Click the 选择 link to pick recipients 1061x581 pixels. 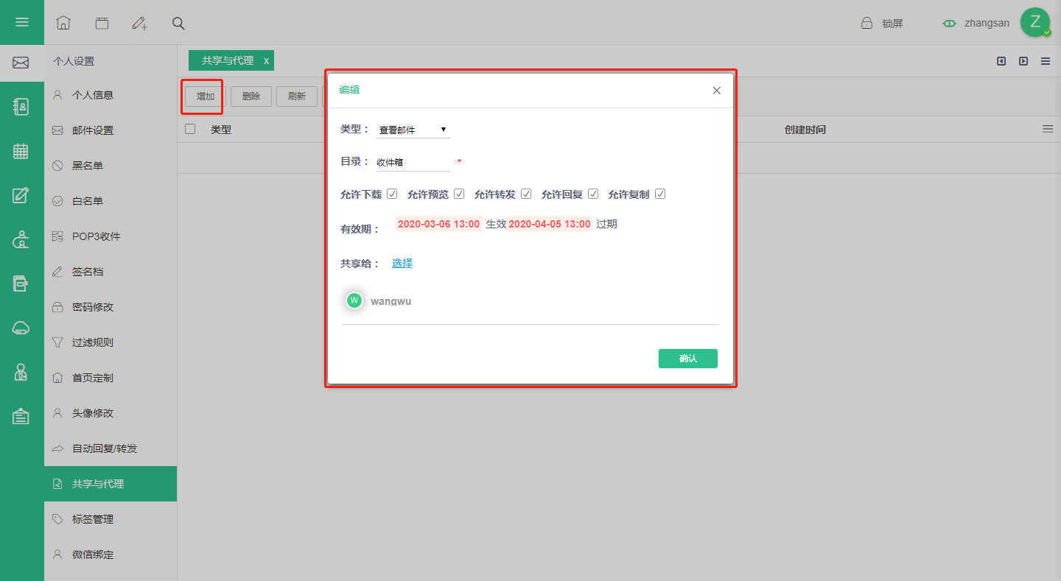(402, 263)
